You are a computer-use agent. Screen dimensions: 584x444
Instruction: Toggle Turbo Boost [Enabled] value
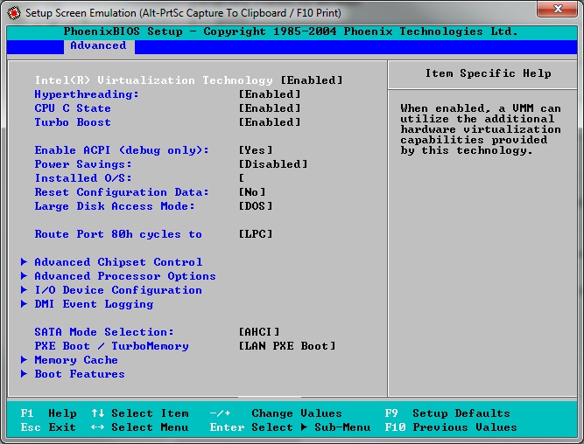click(270, 122)
